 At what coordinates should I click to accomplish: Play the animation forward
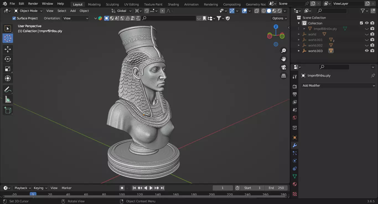tap(151, 188)
